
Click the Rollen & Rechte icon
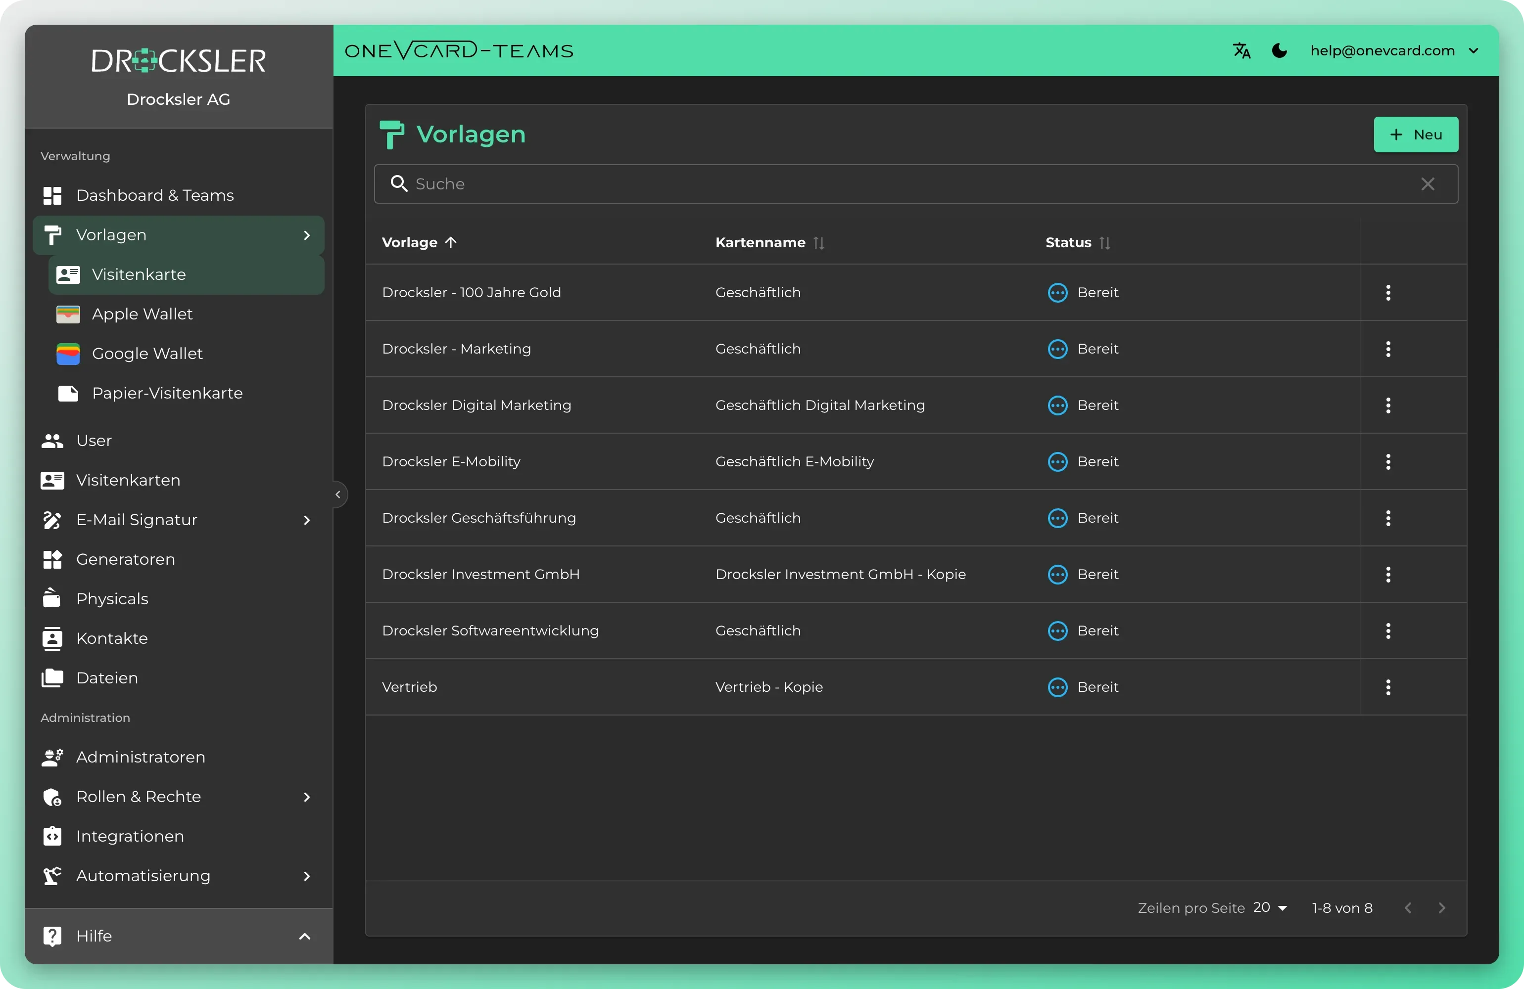52,797
